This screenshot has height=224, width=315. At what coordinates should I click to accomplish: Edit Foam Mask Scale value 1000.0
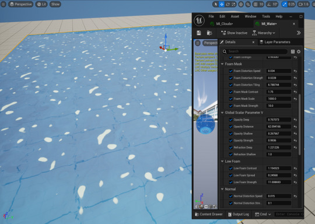(279, 99)
